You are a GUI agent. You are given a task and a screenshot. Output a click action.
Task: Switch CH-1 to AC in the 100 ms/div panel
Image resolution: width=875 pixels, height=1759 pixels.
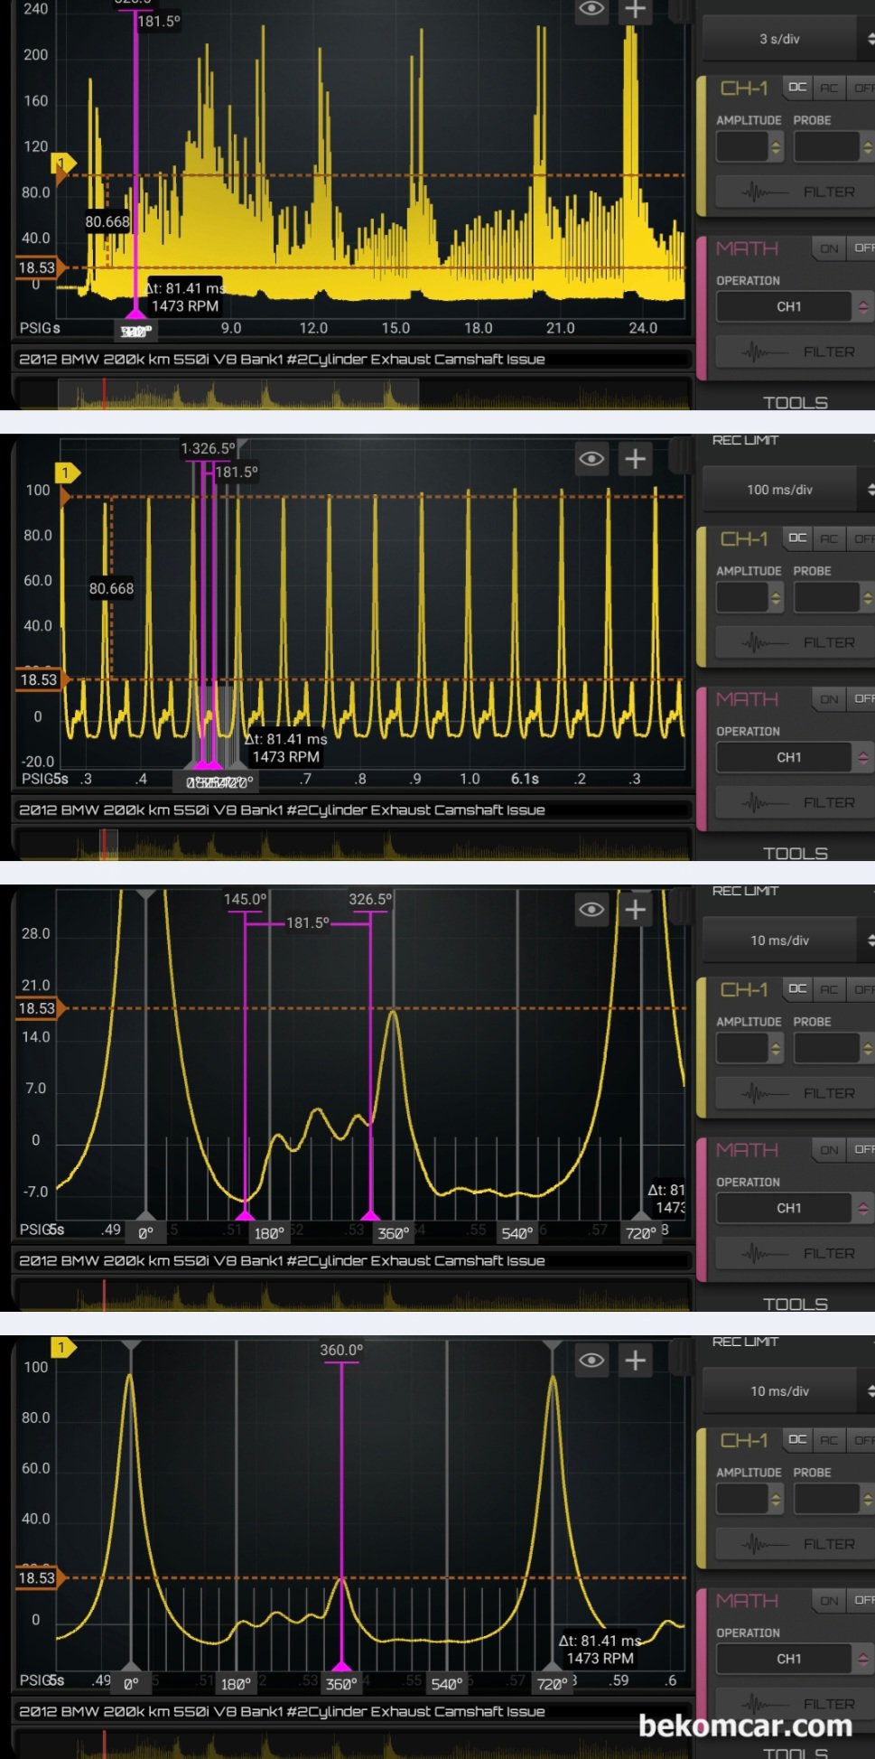829,538
